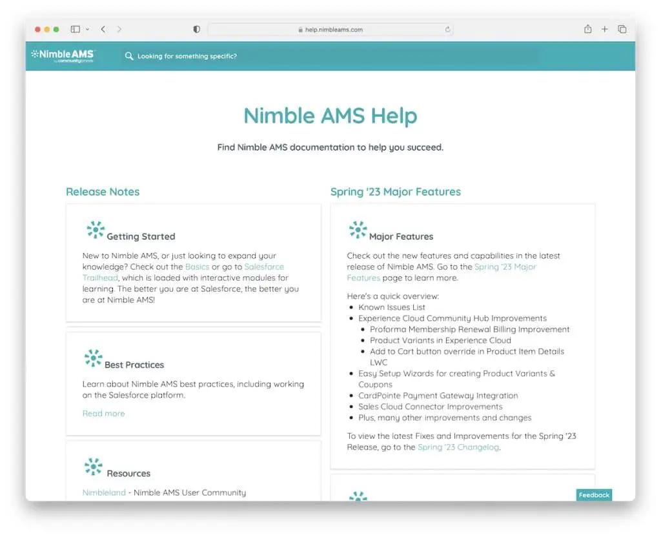Image resolution: width=661 pixels, height=535 pixels.
Task: Open the Safari share icon
Action: [587, 29]
